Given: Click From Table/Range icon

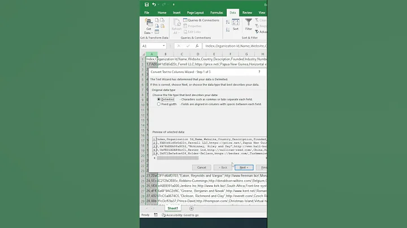Looking at the screenshot, I should pos(157,32).
